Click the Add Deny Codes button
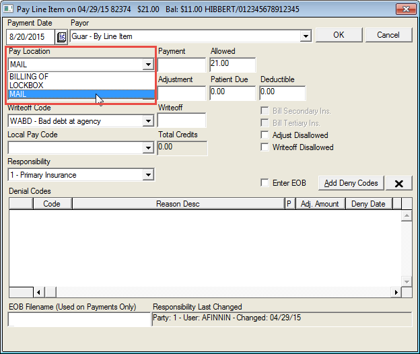This screenshot has width=420, height=354. 351,183
